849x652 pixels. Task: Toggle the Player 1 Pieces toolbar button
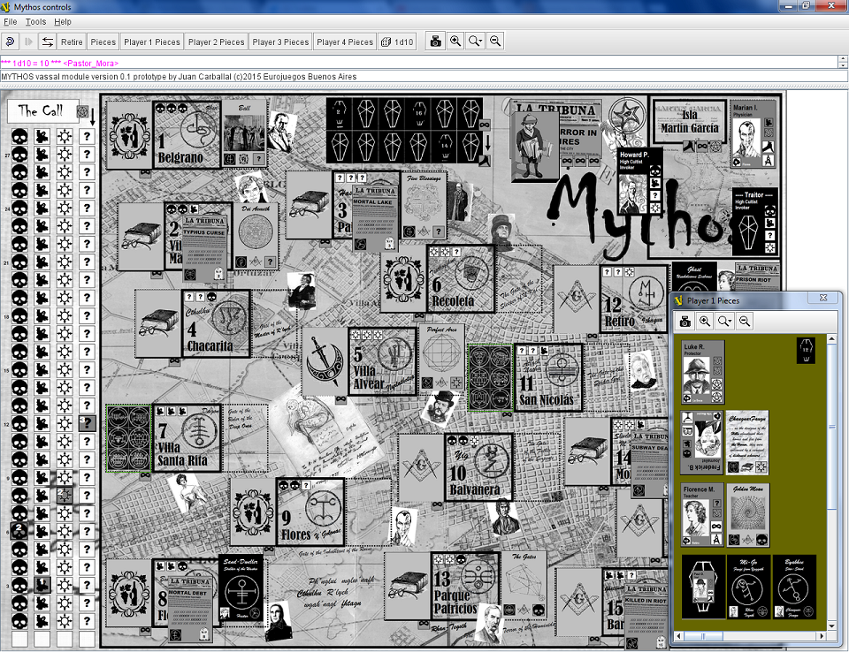point(151,42)
